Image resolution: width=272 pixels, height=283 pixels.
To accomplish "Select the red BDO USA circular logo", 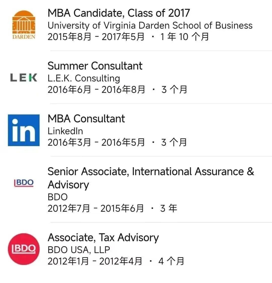I will [x=24, y=249].
